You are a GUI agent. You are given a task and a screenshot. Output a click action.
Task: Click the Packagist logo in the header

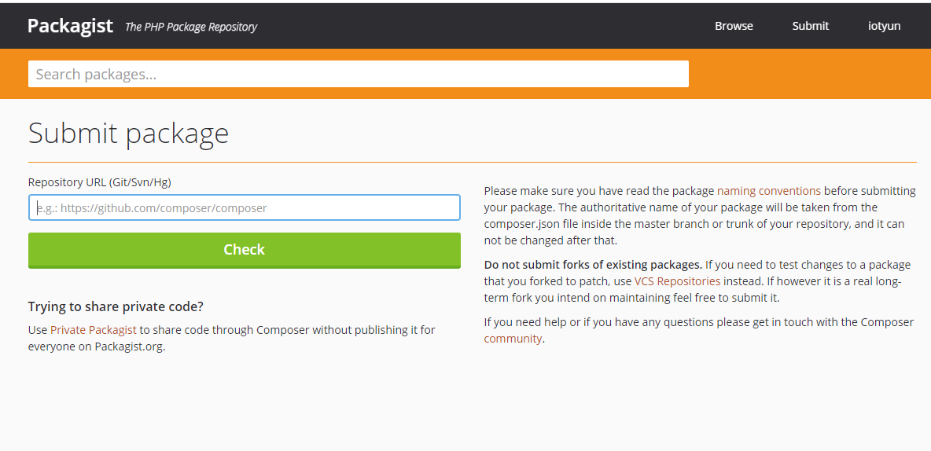70,26
